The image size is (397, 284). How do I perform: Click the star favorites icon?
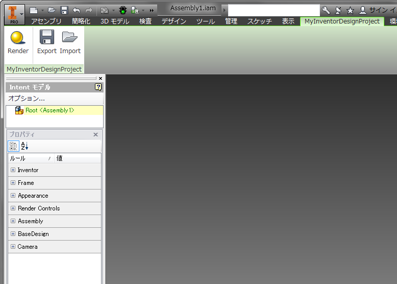pyautogui.click(x=350, y=10)
